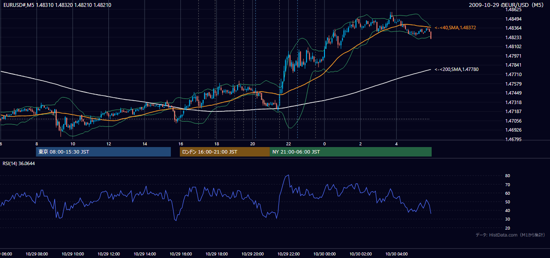Click hour tick 18 under the price chart
Viewport: 550px width, 258px height.
[217, 144]
